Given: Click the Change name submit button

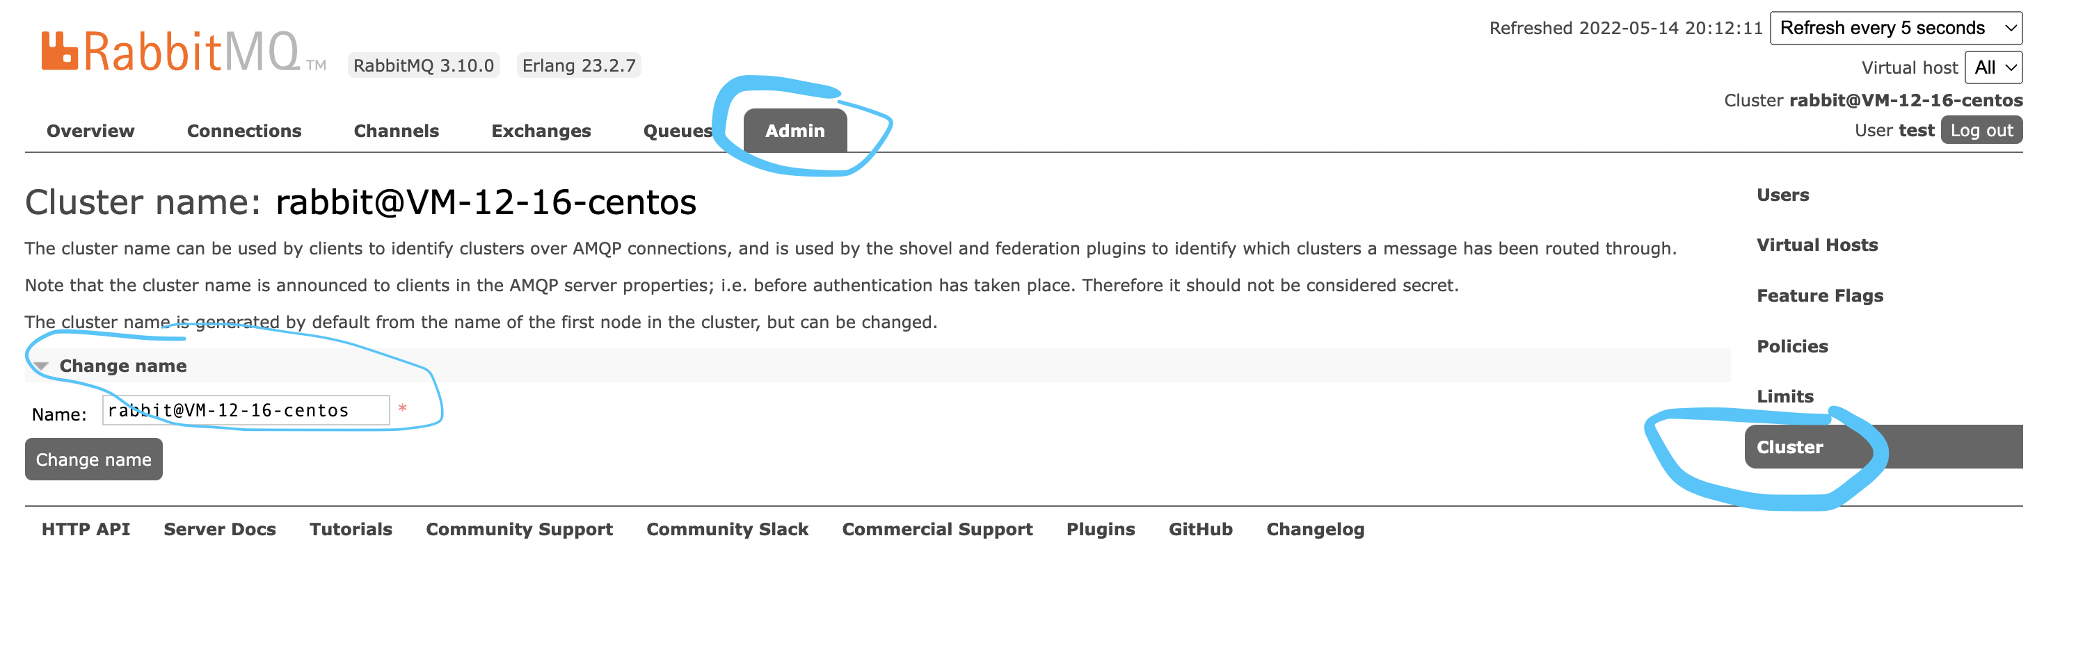Looking at the screenshot, I should [x=93, y=459].
